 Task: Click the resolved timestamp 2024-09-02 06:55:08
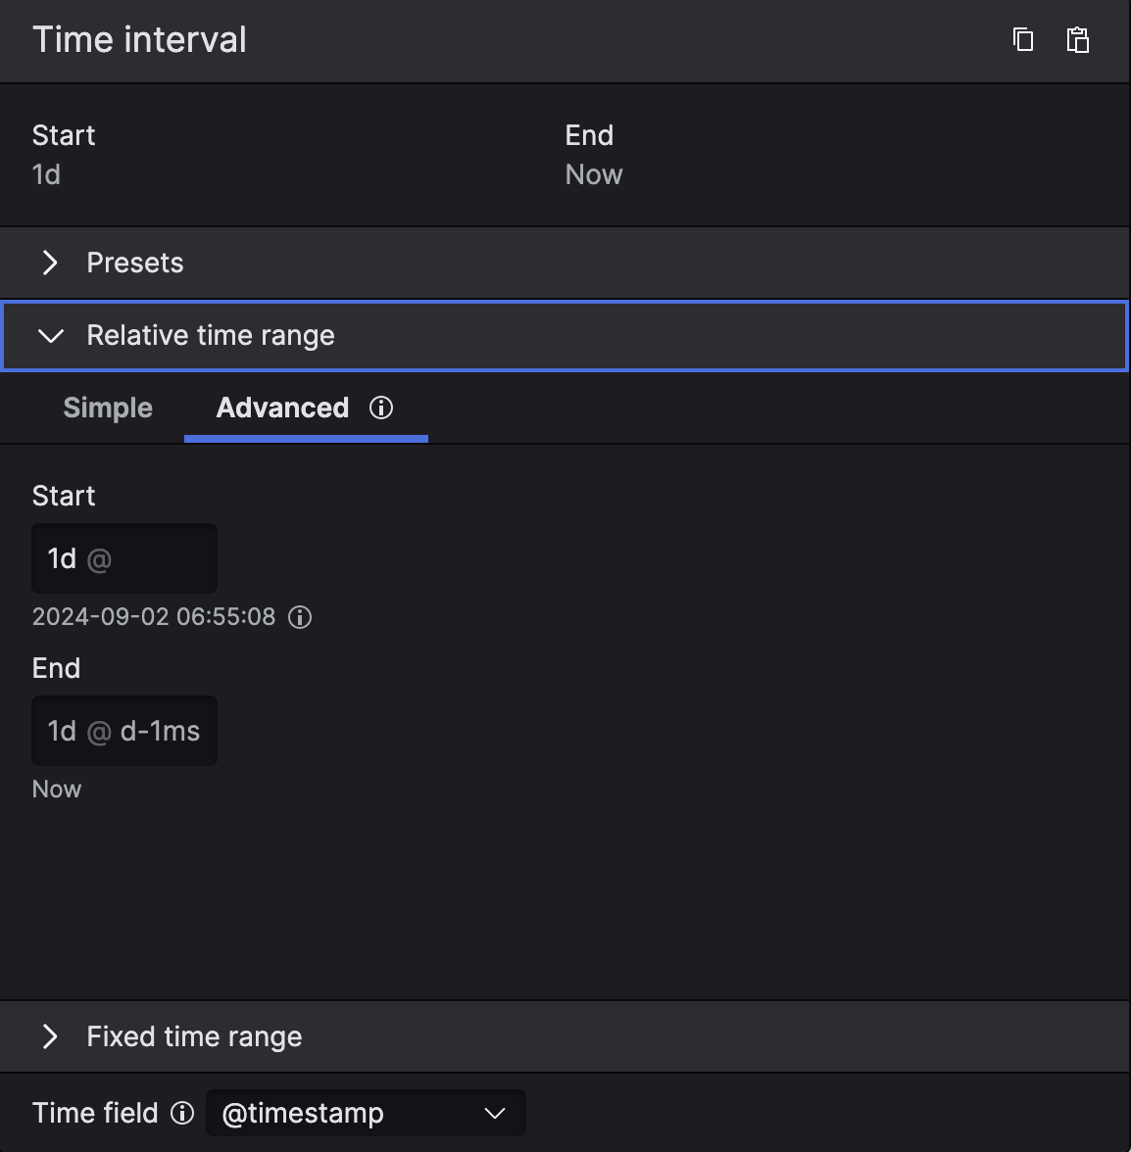pos(153,617)
